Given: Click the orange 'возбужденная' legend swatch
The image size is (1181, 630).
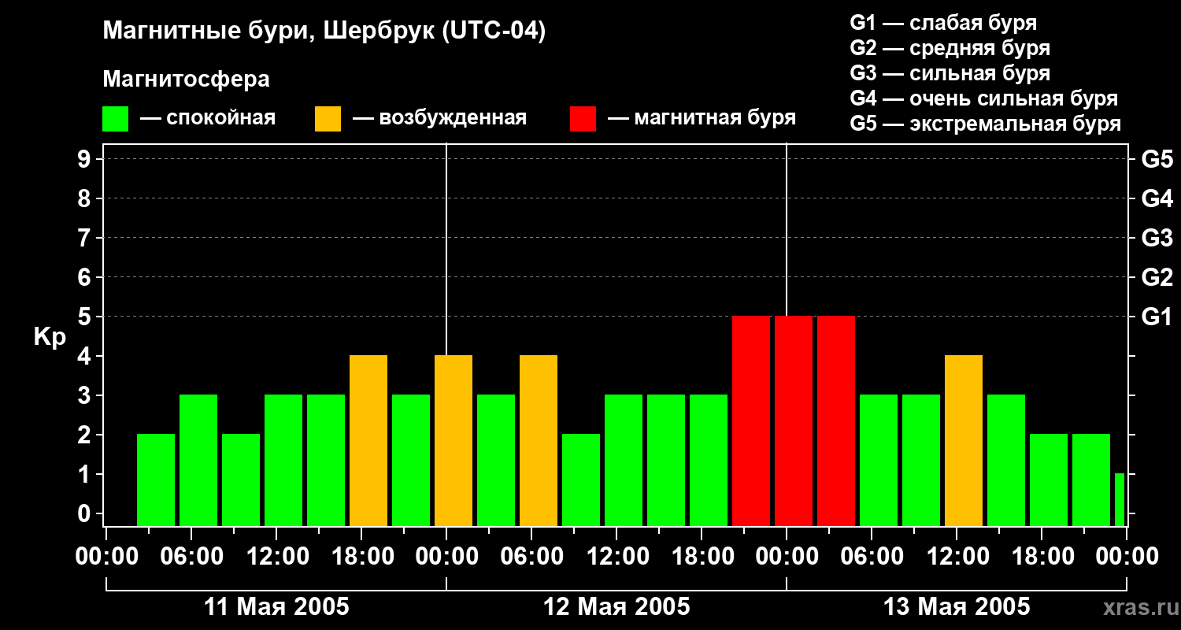Looking at the screenshot, I should tap(328, 119).
